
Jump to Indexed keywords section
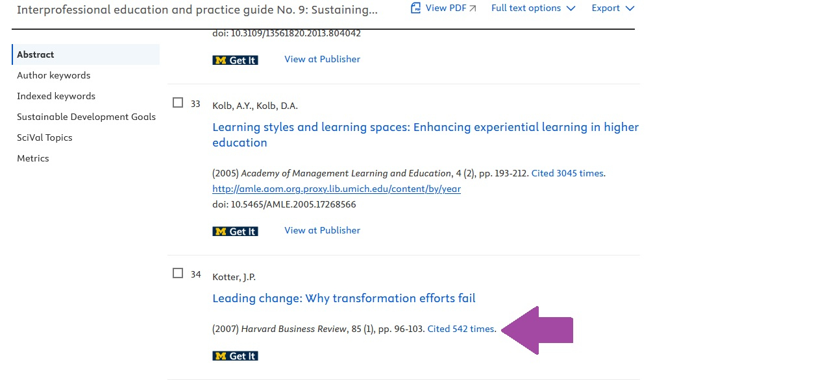point(56,96)
